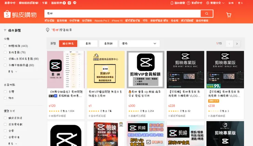Enable the 蝦皮店到店 delivery checkbox
The image size is (253, 146).
coord(5,118)
